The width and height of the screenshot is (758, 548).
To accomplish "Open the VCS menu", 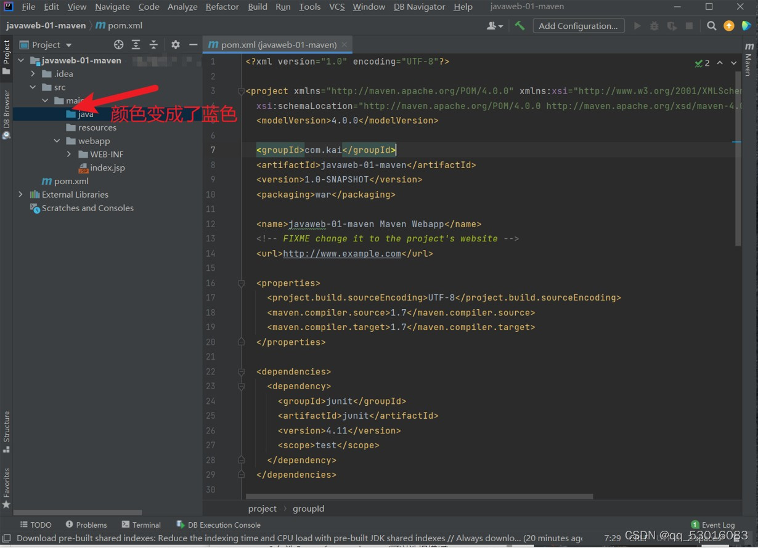I will pyautogui.click(x=337, y=7).
